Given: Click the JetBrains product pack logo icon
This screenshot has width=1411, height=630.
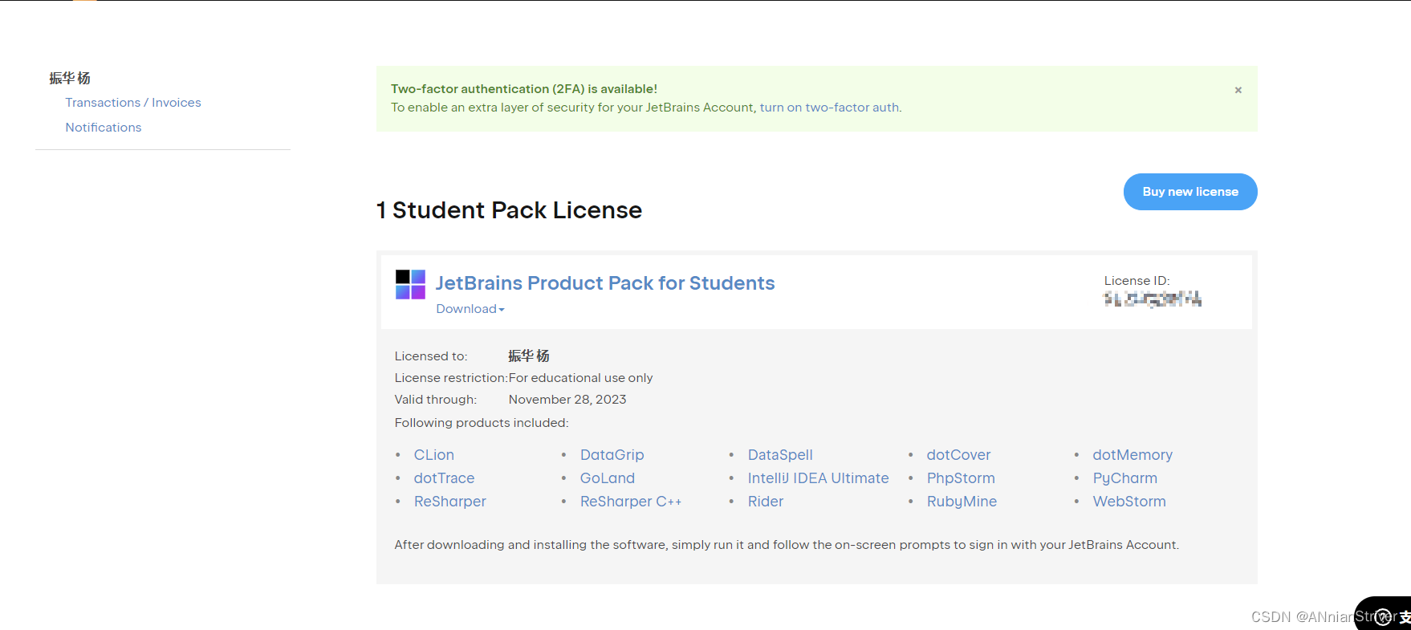Looking at the screenshot, I should [410, 284].
